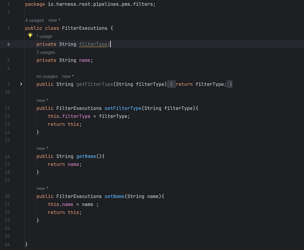The width and height of the screenshot is (304, 250).
Task: Click line number 11 in the gutter
Action: click(x=7, y=108)
